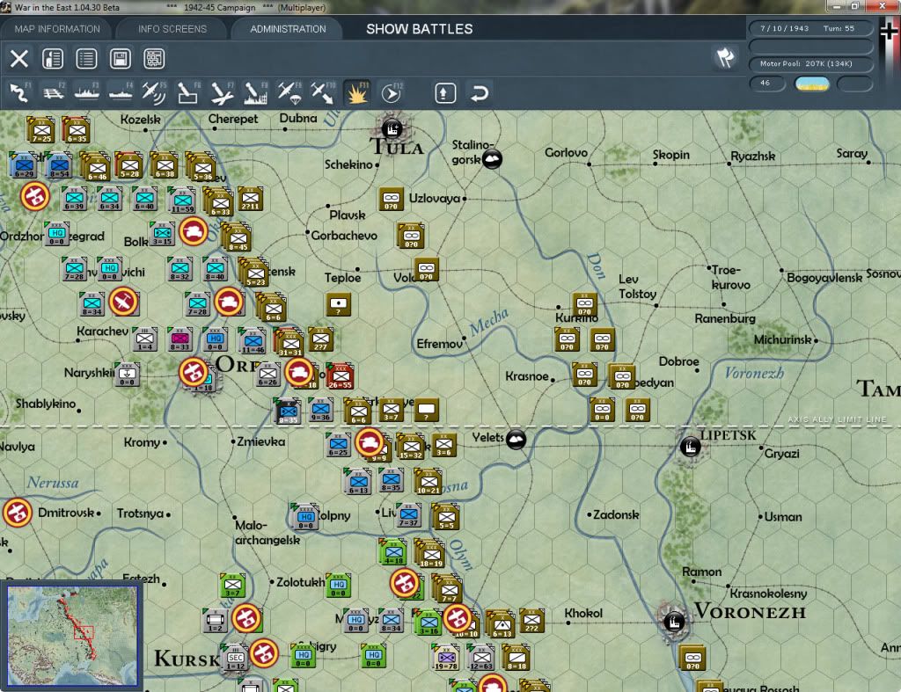Click the Yelets city marker icon
The height and width of the screenshot is (692, 901).
[x=516, y=440]
